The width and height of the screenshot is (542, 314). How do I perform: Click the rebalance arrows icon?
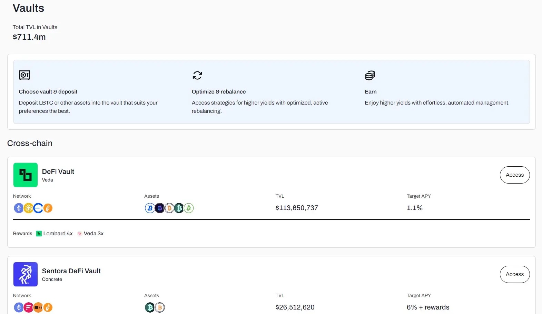pyautogui.click(x=197, y=75)
